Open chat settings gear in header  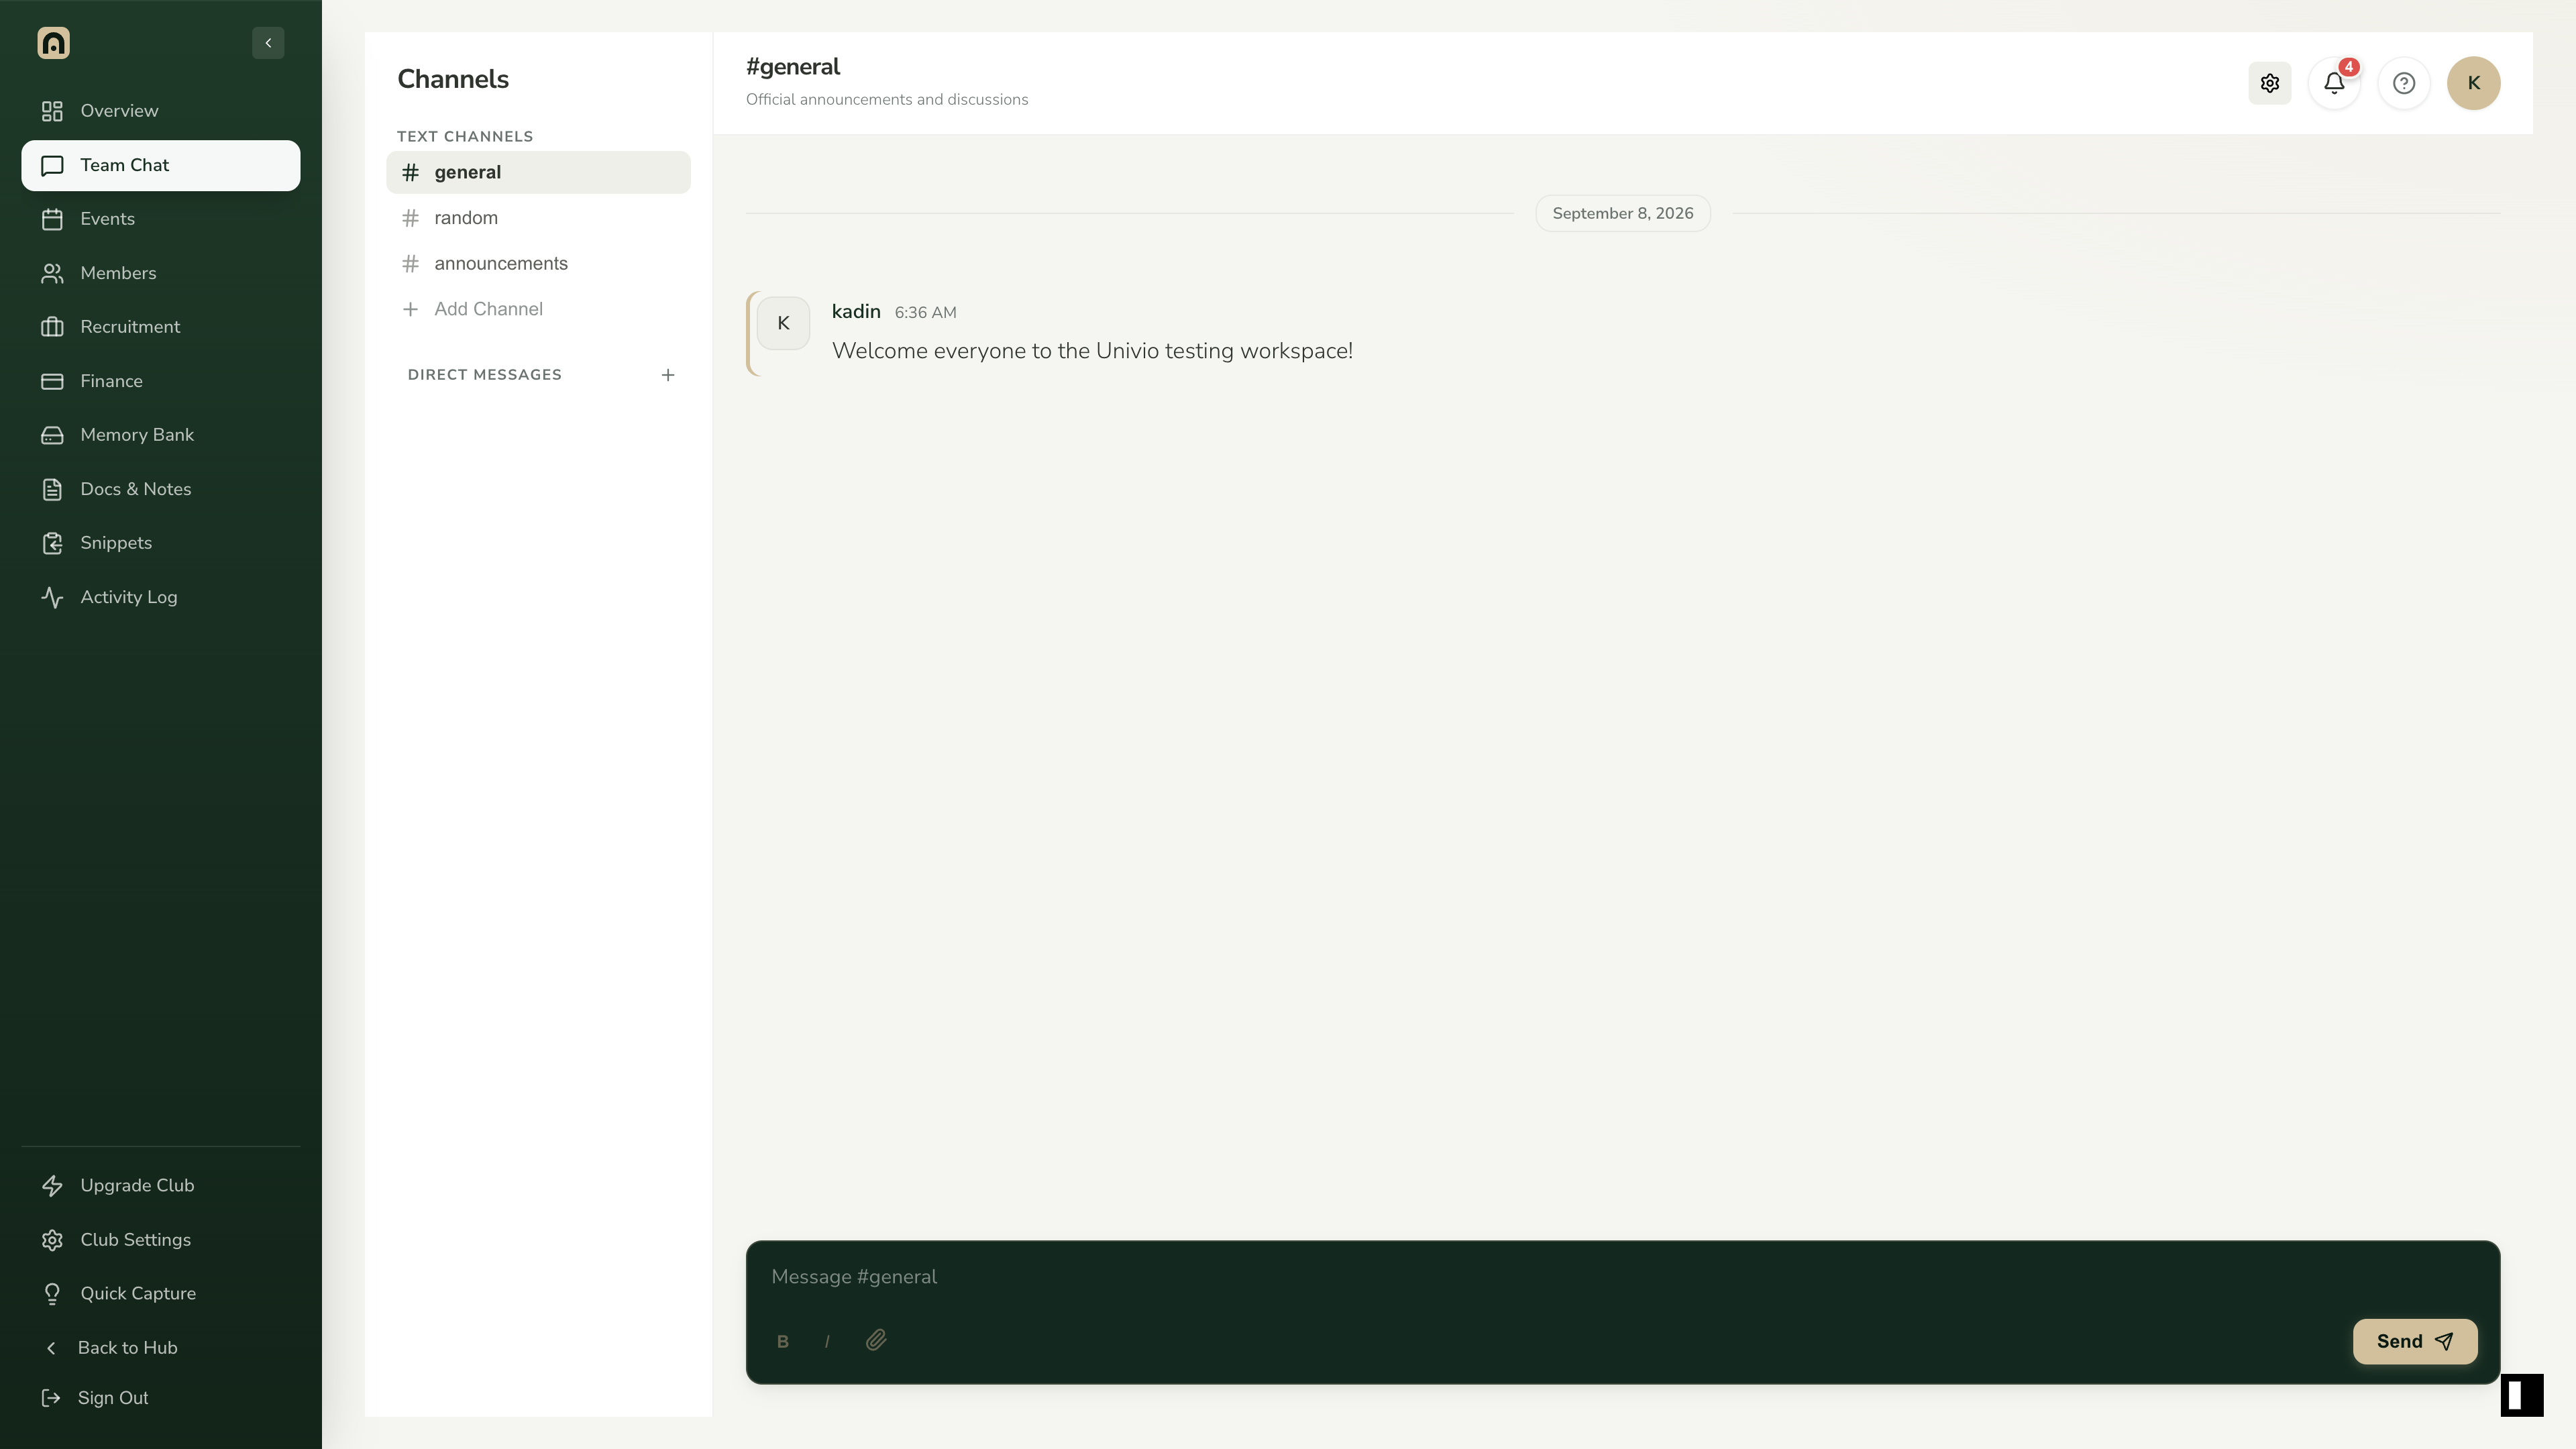[2269, 83]
